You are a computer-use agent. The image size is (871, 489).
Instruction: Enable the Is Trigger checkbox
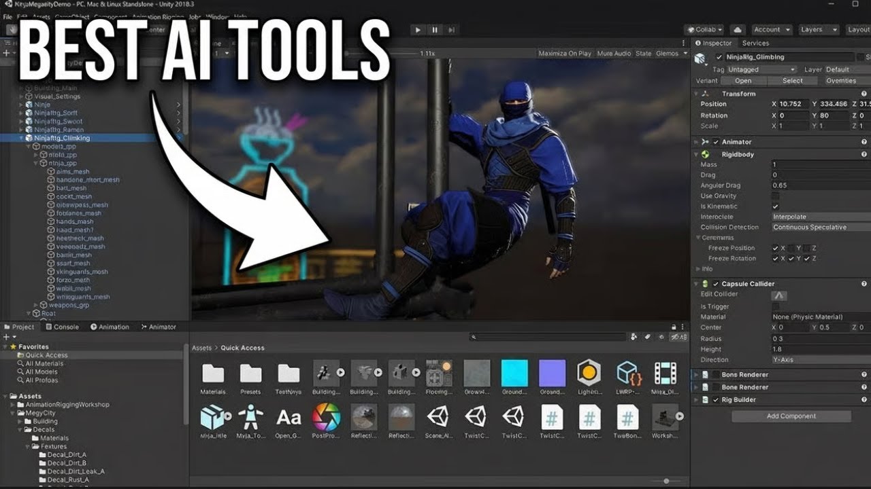click(x=776, y=307)
